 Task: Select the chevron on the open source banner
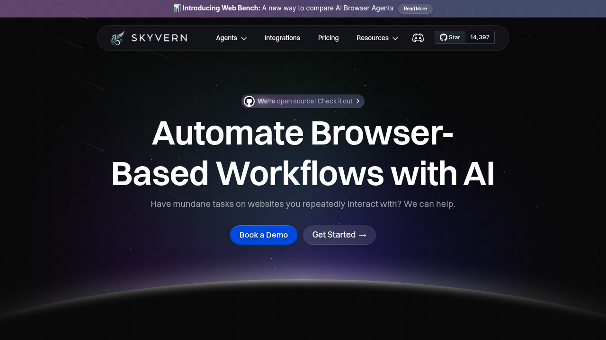(x=358, y=101)
